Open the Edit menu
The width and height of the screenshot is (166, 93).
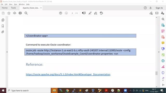pos(6,4)
